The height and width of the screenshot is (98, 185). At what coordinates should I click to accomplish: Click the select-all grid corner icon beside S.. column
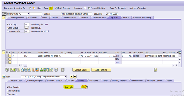(7, 52)
